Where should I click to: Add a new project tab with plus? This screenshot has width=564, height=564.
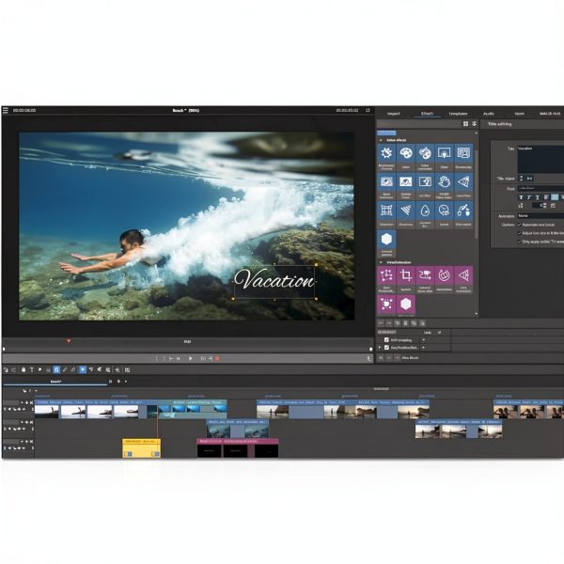118,382
